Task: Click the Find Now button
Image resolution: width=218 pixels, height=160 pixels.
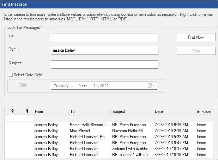Action: (196, 37)
